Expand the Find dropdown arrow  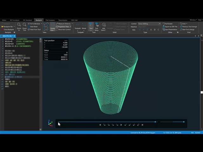(x=187, y=24)
